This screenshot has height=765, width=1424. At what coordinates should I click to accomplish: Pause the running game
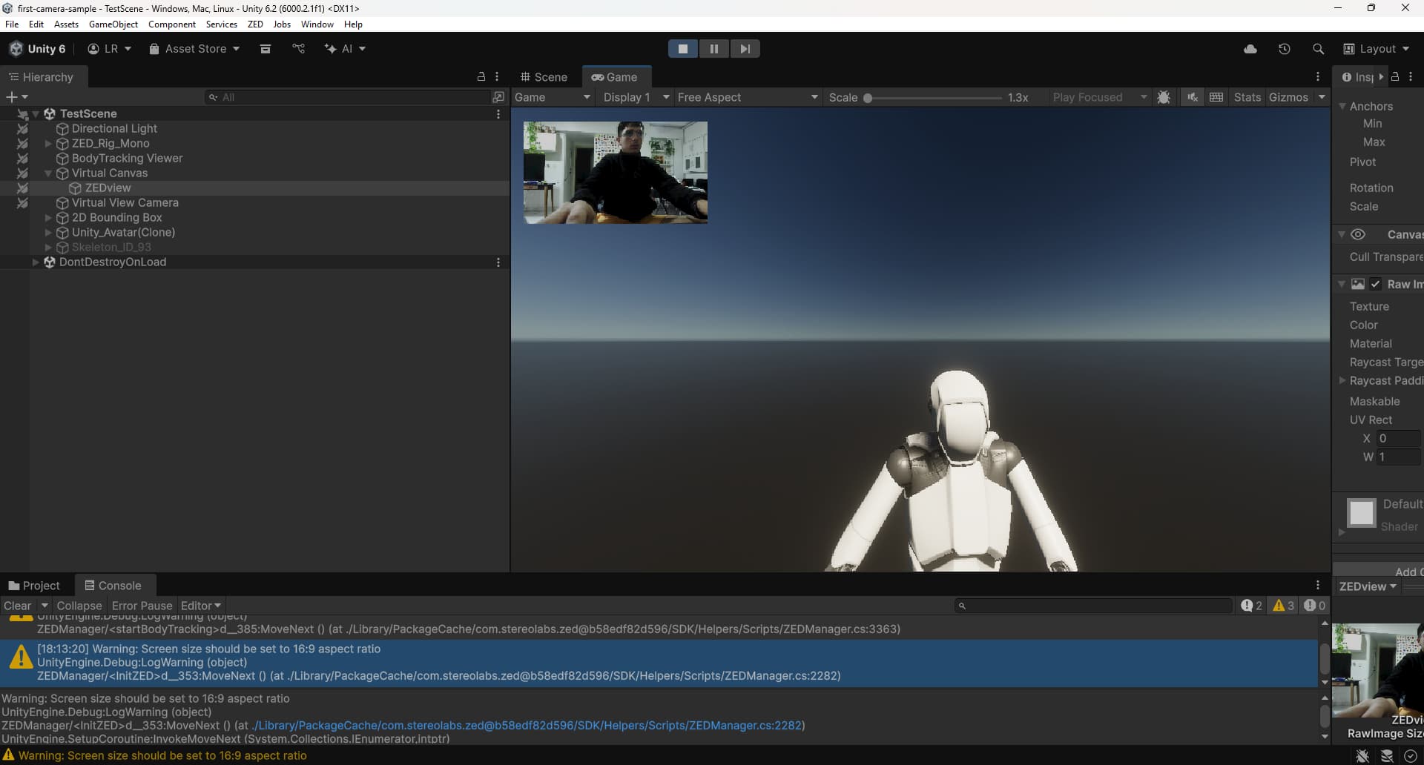(x=713, y=49)
